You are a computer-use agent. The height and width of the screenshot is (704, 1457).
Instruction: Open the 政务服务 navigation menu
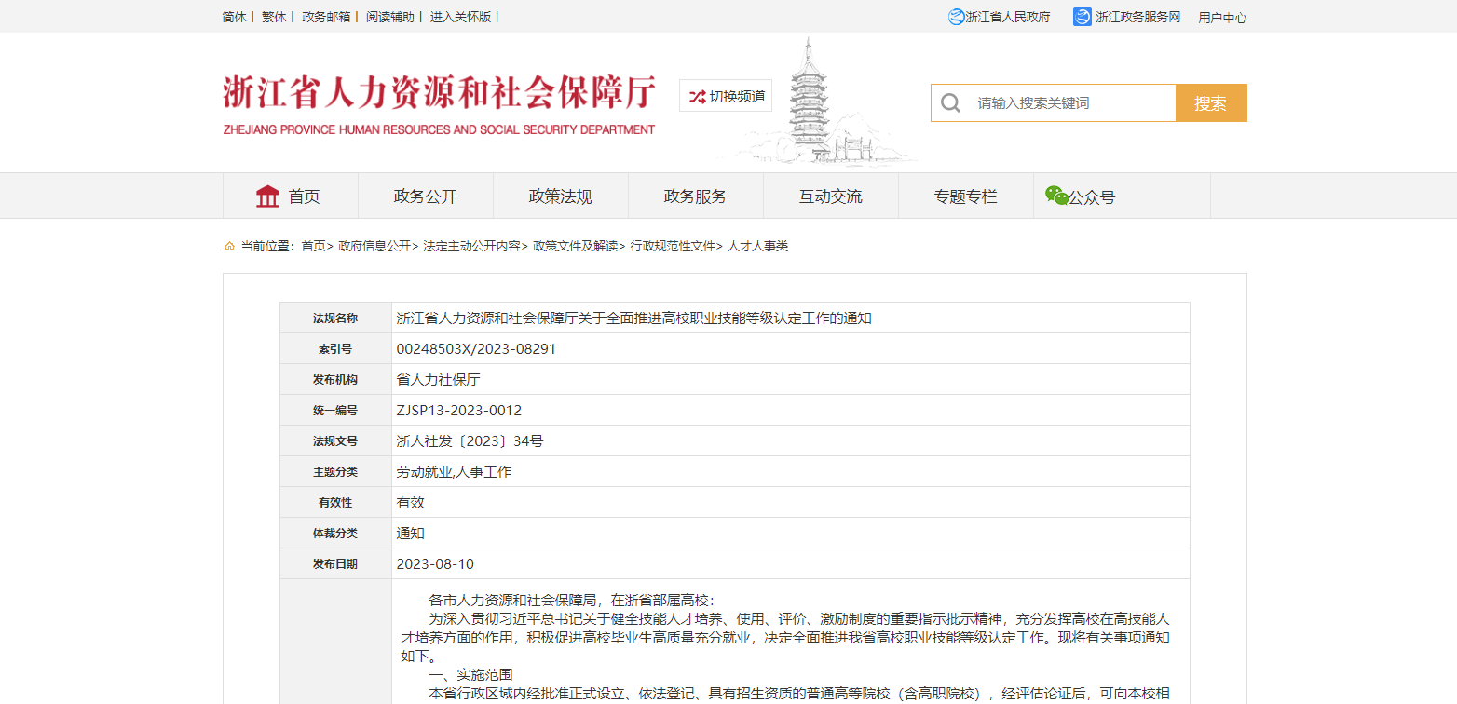696,196
